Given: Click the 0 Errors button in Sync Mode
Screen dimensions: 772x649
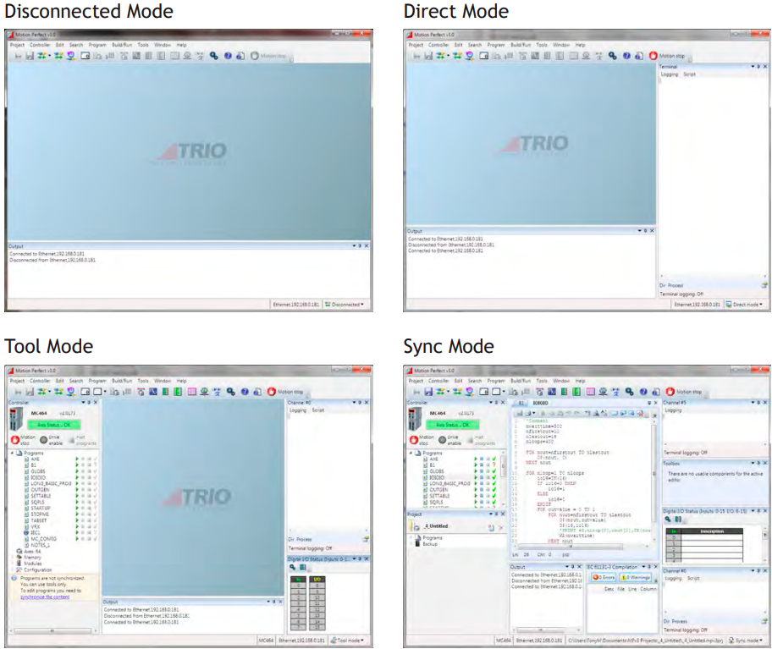Looking at the screenshot, I should (x=603, y=577).
